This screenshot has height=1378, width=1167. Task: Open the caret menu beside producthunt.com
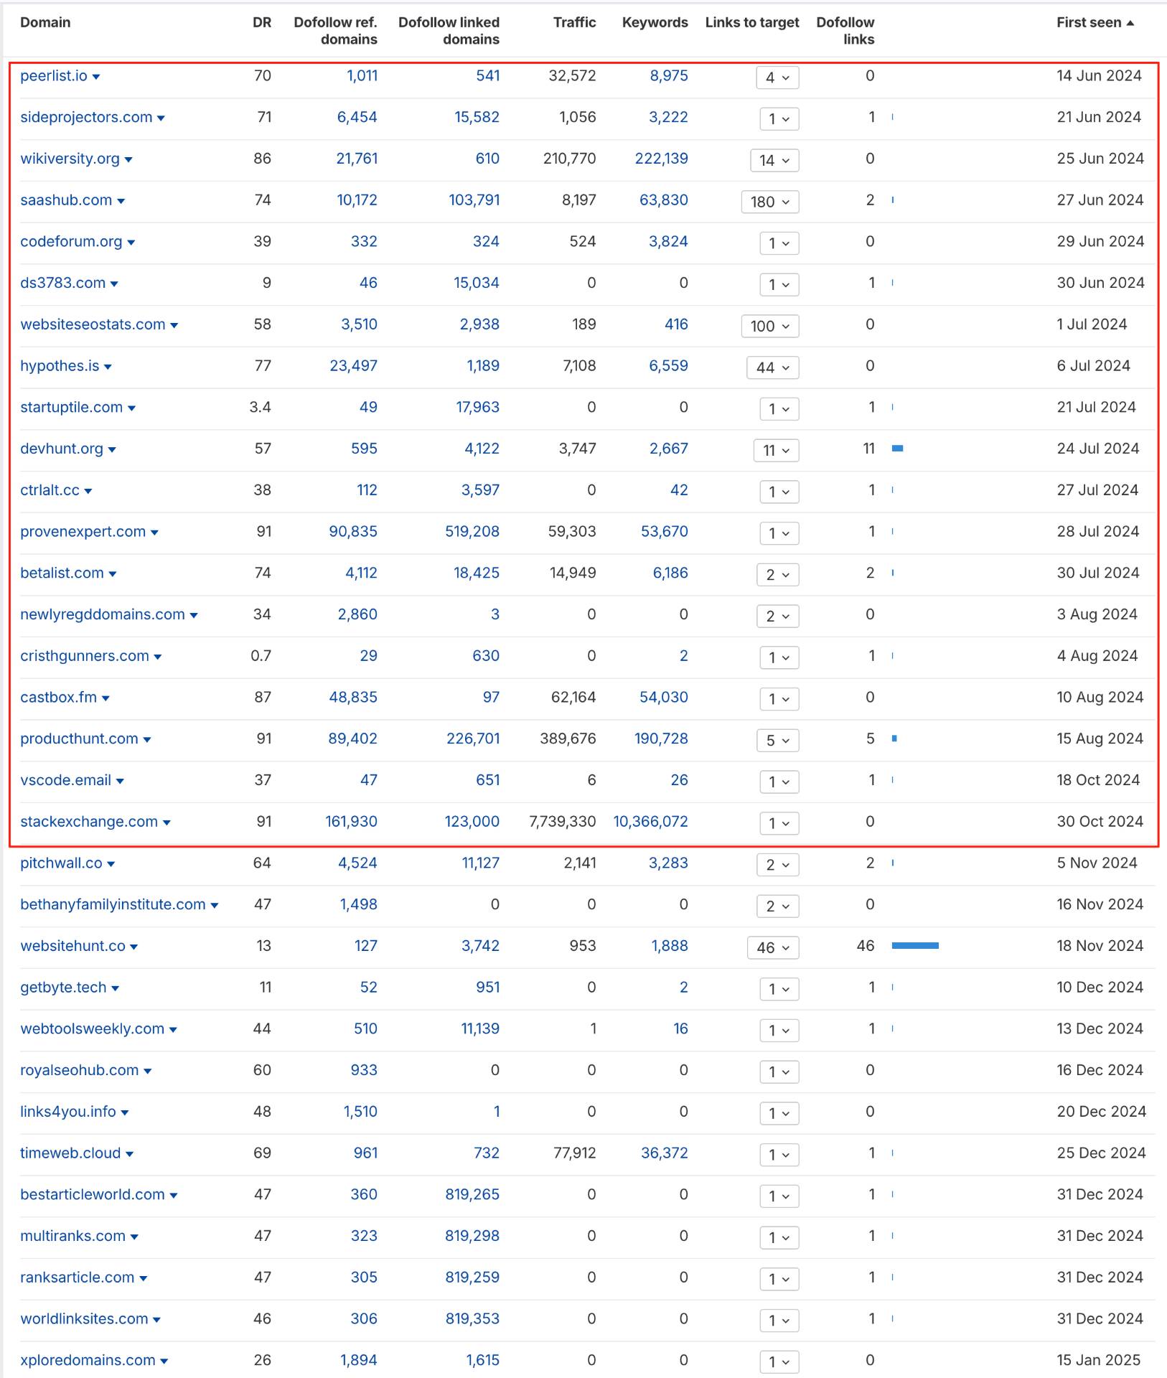(147, 740)
